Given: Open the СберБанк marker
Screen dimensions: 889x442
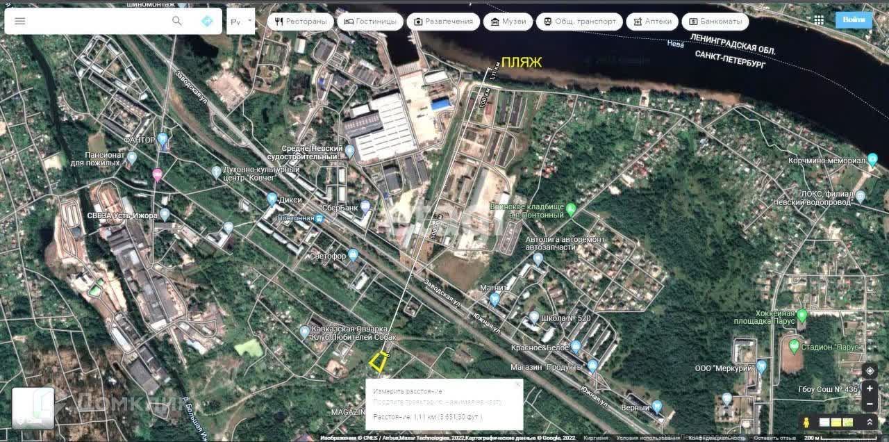Looking at the screenshot, I should tap(365, 206).
